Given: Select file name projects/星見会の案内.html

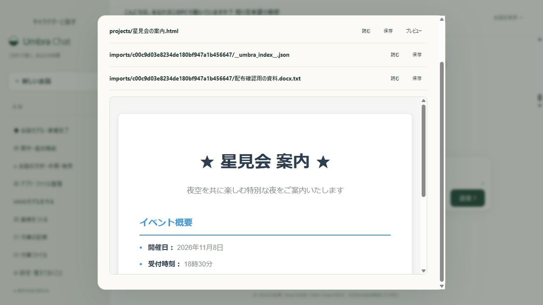Looking at the screenshot, I should click(144, 31).
